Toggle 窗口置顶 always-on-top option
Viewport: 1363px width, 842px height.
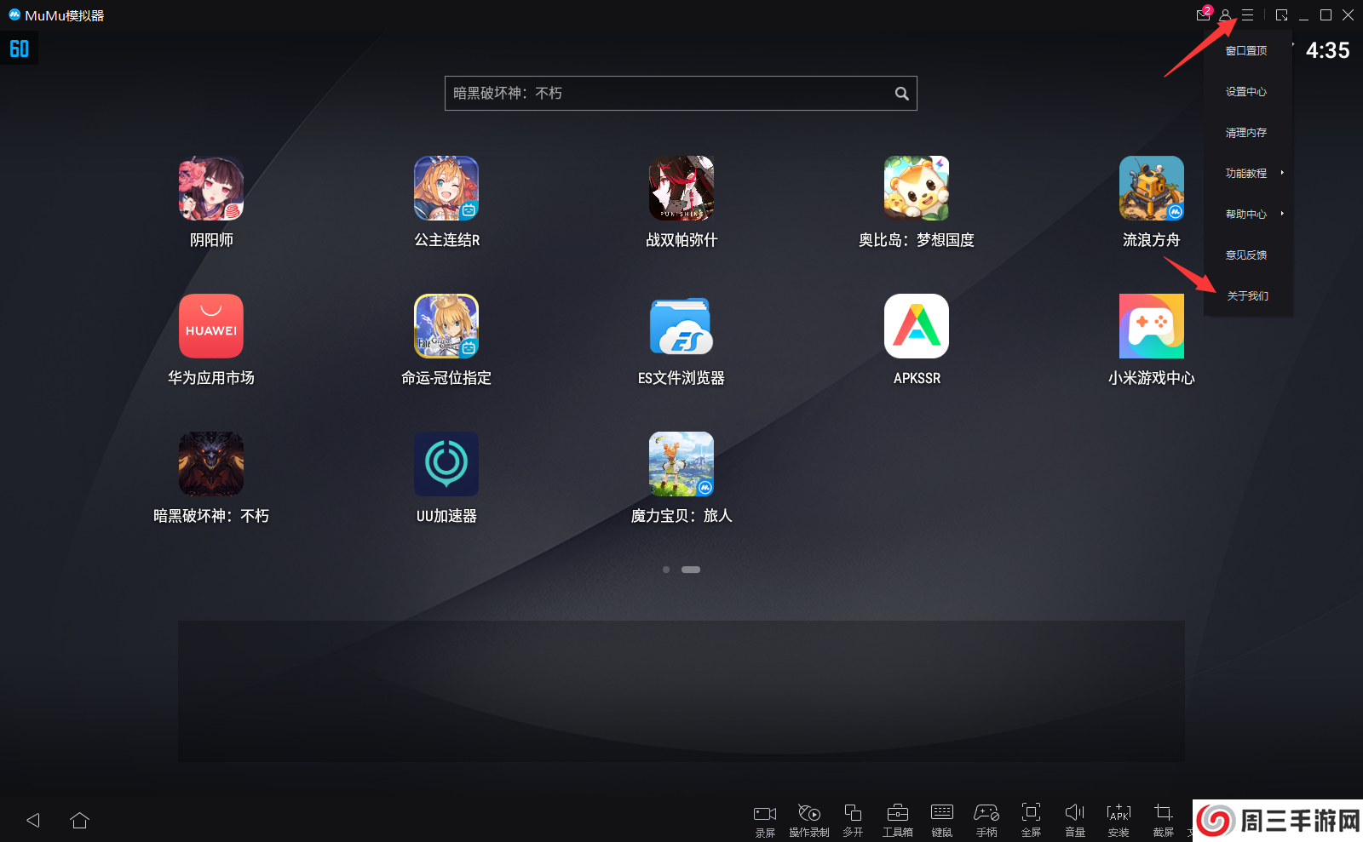point(1246,51)
